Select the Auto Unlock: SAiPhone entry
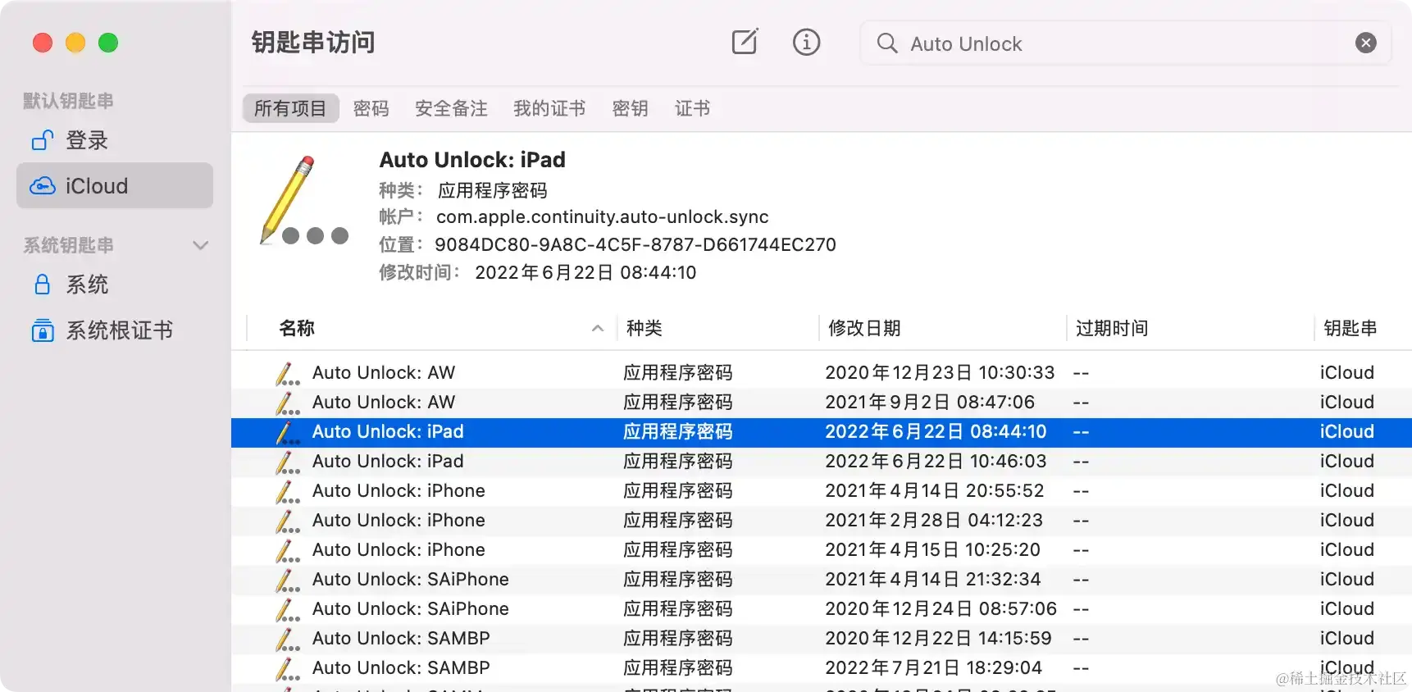Screen dimensions: 1412x692 click(x=410, y=579)
